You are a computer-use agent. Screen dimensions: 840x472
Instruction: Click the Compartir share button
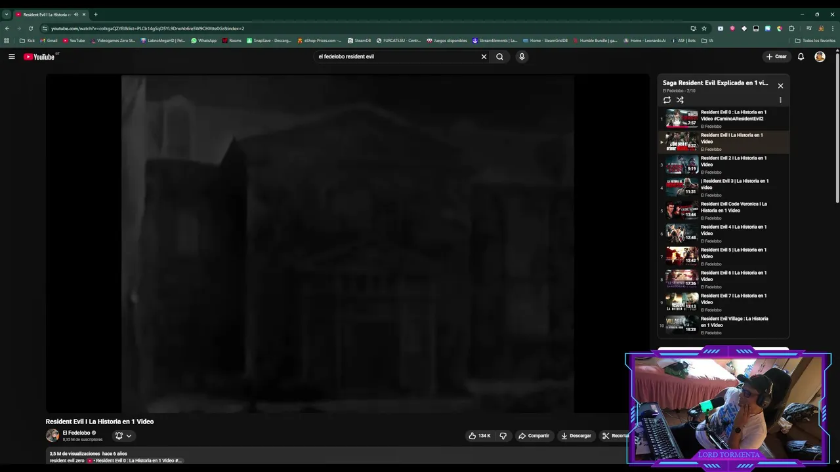point(534,435)
